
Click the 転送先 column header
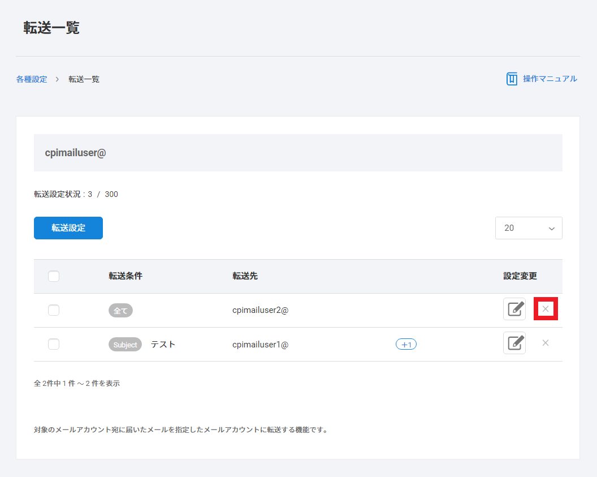point(245,276)
